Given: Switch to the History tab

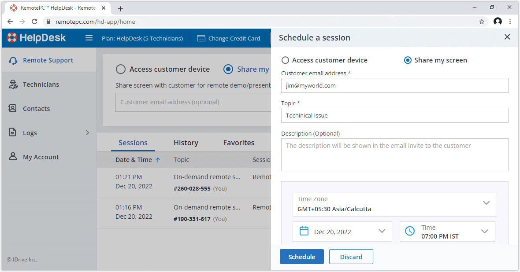Looking at the screenshot, I should pos(186,143).
